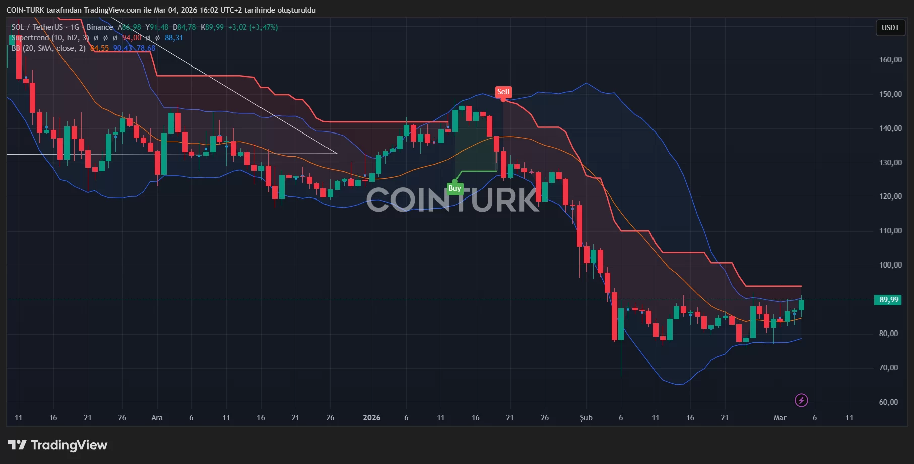
Task: Open the Binance exchange selector
Action: [99, 27]
